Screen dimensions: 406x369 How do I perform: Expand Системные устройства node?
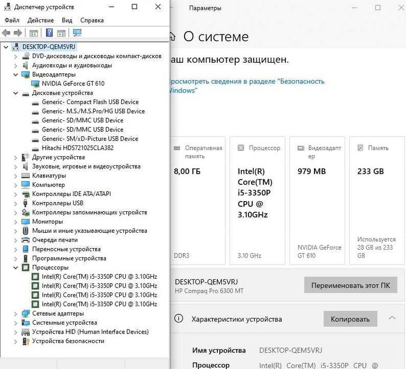coord(15,323)
